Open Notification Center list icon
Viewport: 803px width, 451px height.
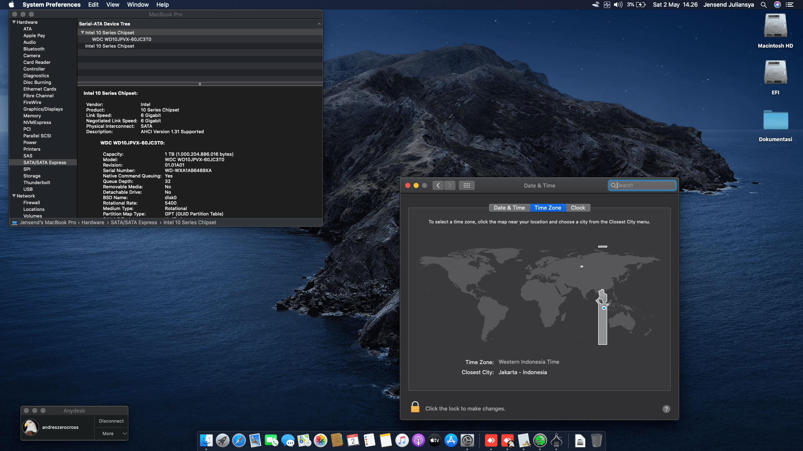[790, 5]
